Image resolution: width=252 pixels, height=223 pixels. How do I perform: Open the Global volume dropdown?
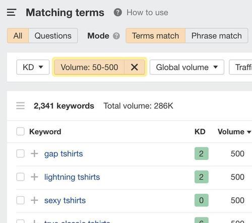pyautogui.click(x=187, y=67)
